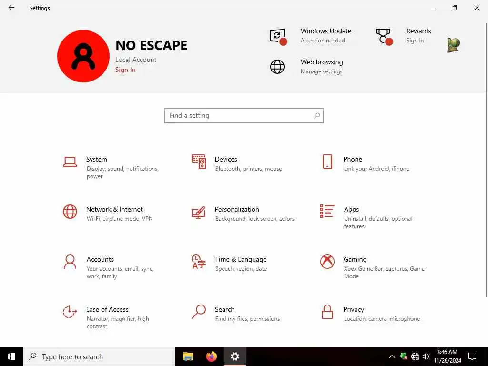Image resolution: width=488 pixels, height=366 pixels.
Task: Click the magnifier in Find a setting box
Action: tap(317, 116)
